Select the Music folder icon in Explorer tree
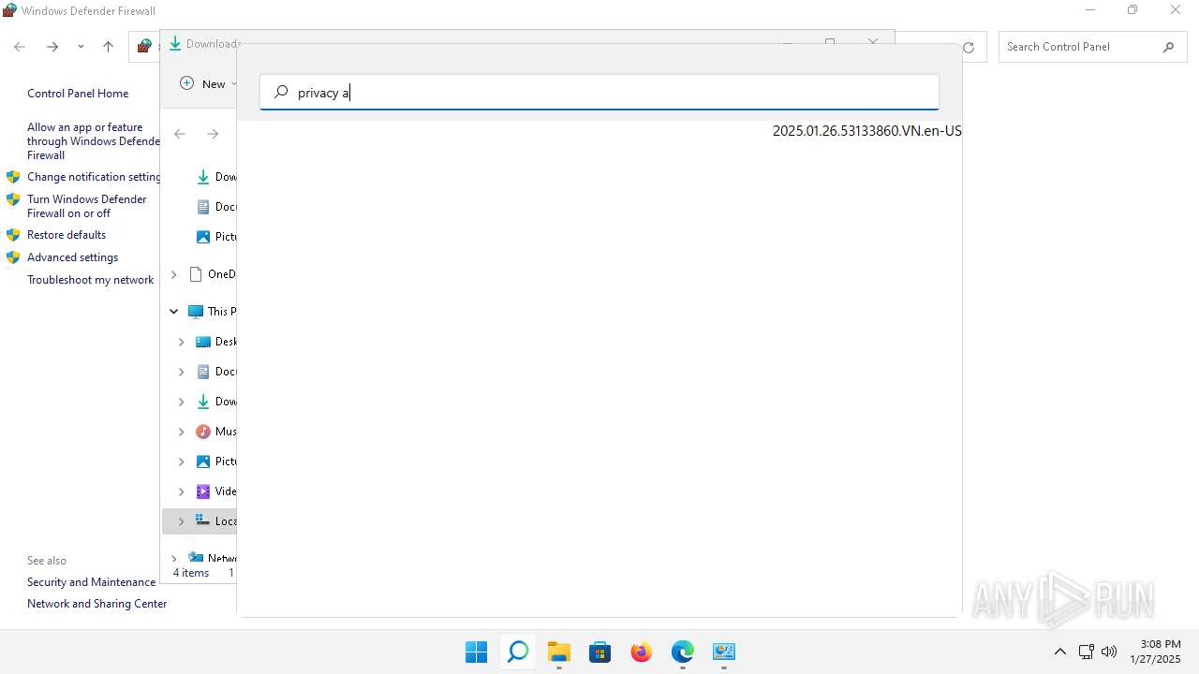This screenshot has height=674, width=1199. coord(203,432)
